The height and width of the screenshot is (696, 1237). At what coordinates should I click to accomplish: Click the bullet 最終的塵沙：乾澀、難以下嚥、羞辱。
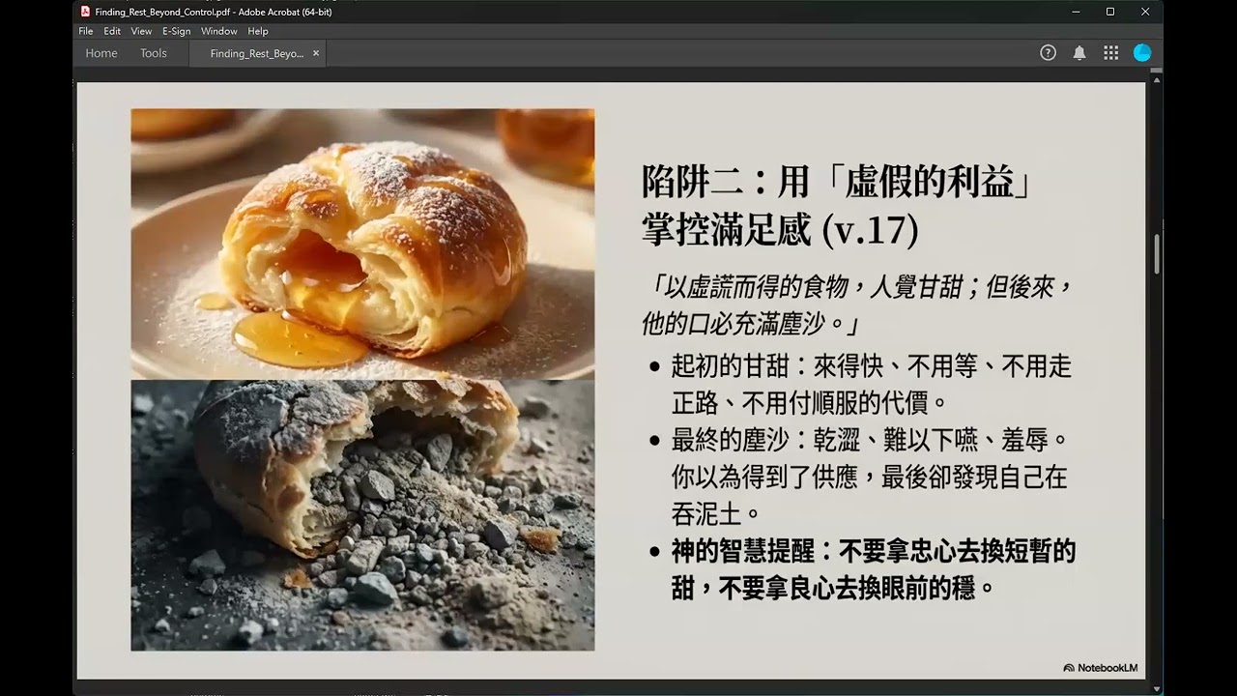click(x=872, y=442)
